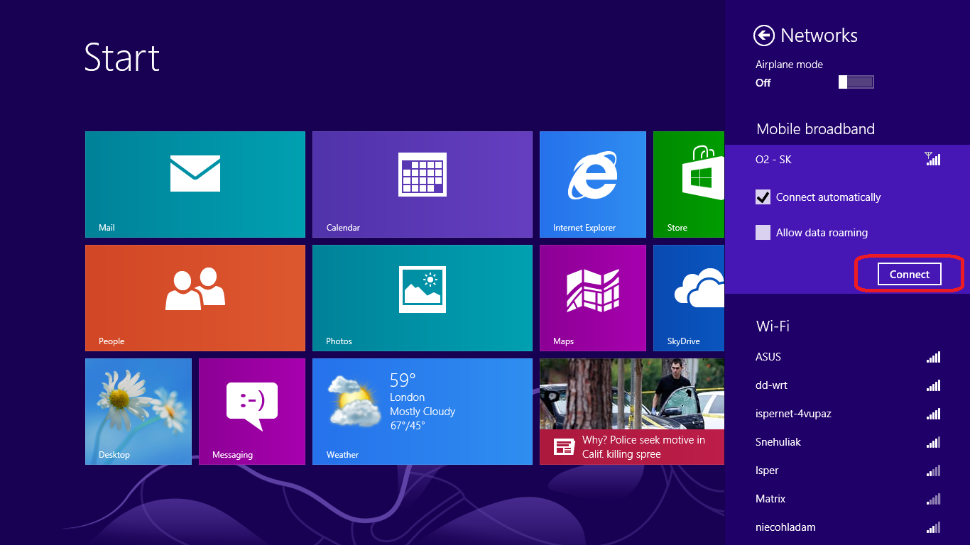The height and width of the screenshot is (545, 970).
Task: Open the Store tile
Action: [688, 184]
